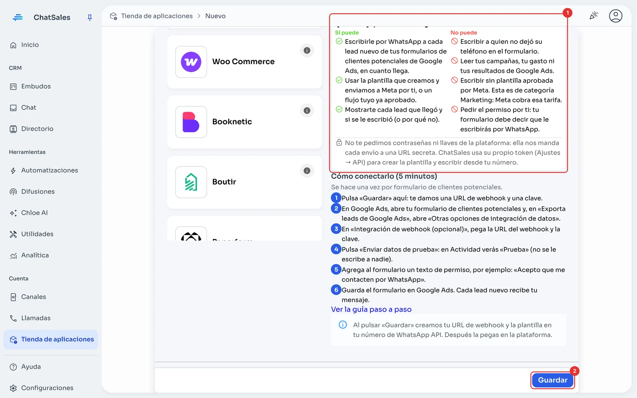The width and height of the screenshot is (637, 398).
Task: Click the info icon in webhook notice
Action: click(x=342, y=325)
